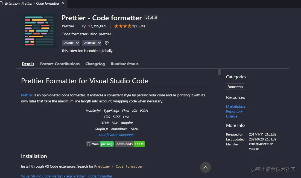Click the 17,399,069 install count
Image resolution: width=301 pixels, height=178 pixels.
click(97, 26)
